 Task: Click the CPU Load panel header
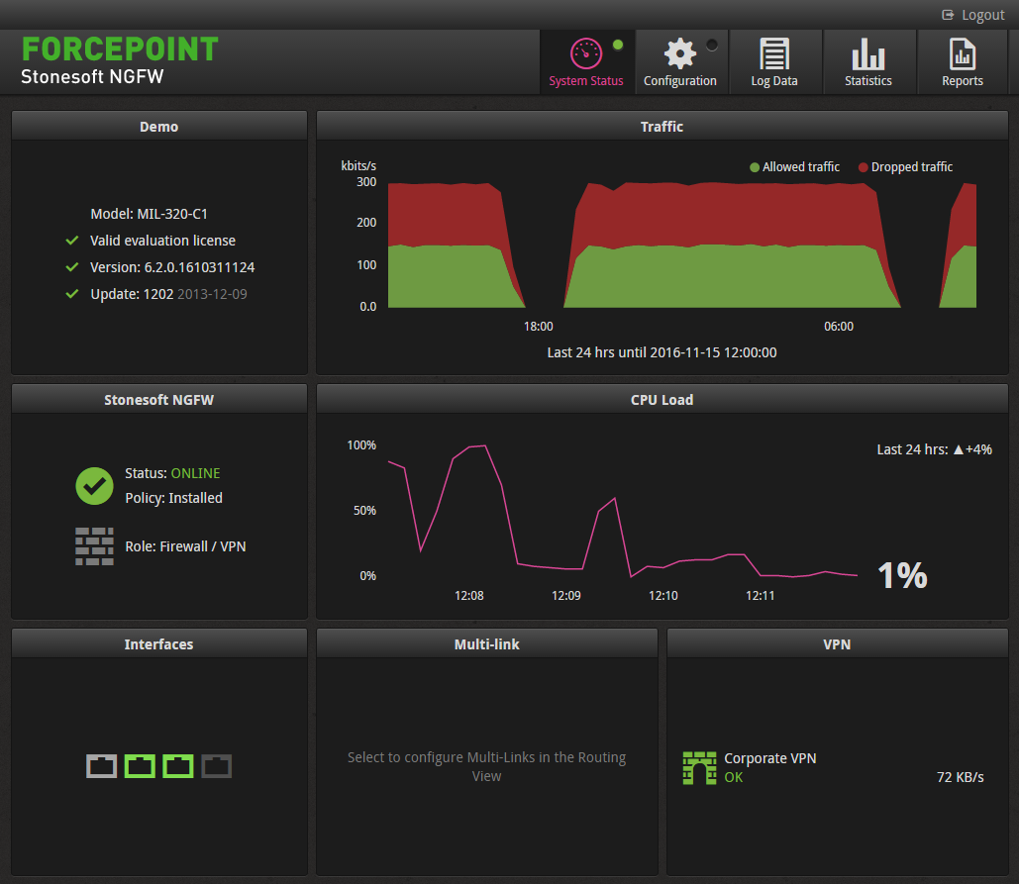(662, 400)
